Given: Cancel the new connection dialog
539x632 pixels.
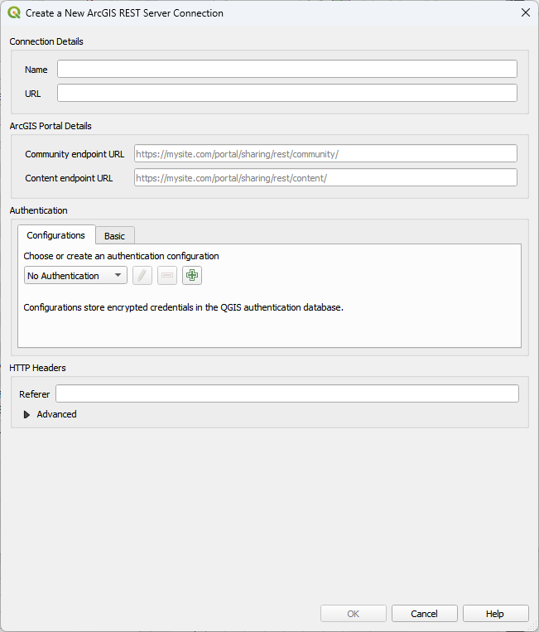Looking at the screenshot, I should click(x=425, y=614).
